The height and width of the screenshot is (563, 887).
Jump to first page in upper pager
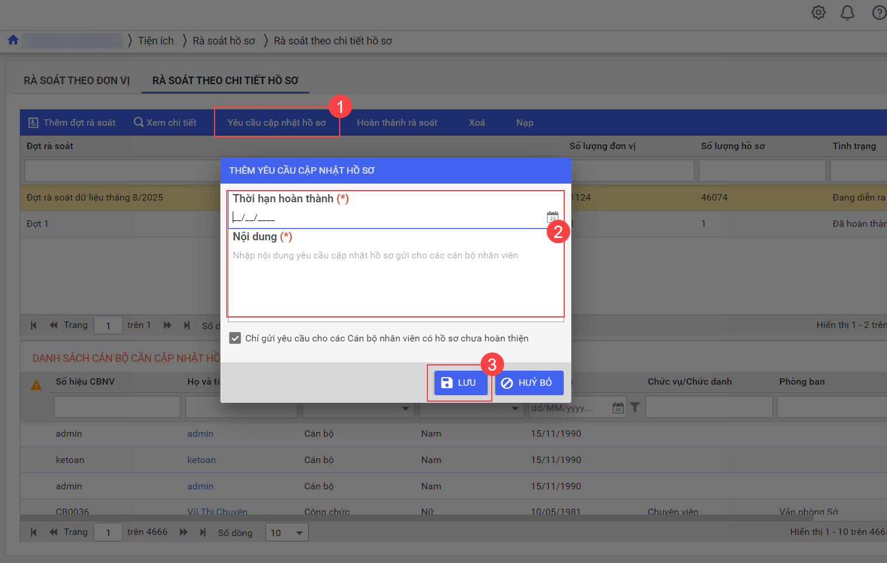33,325
